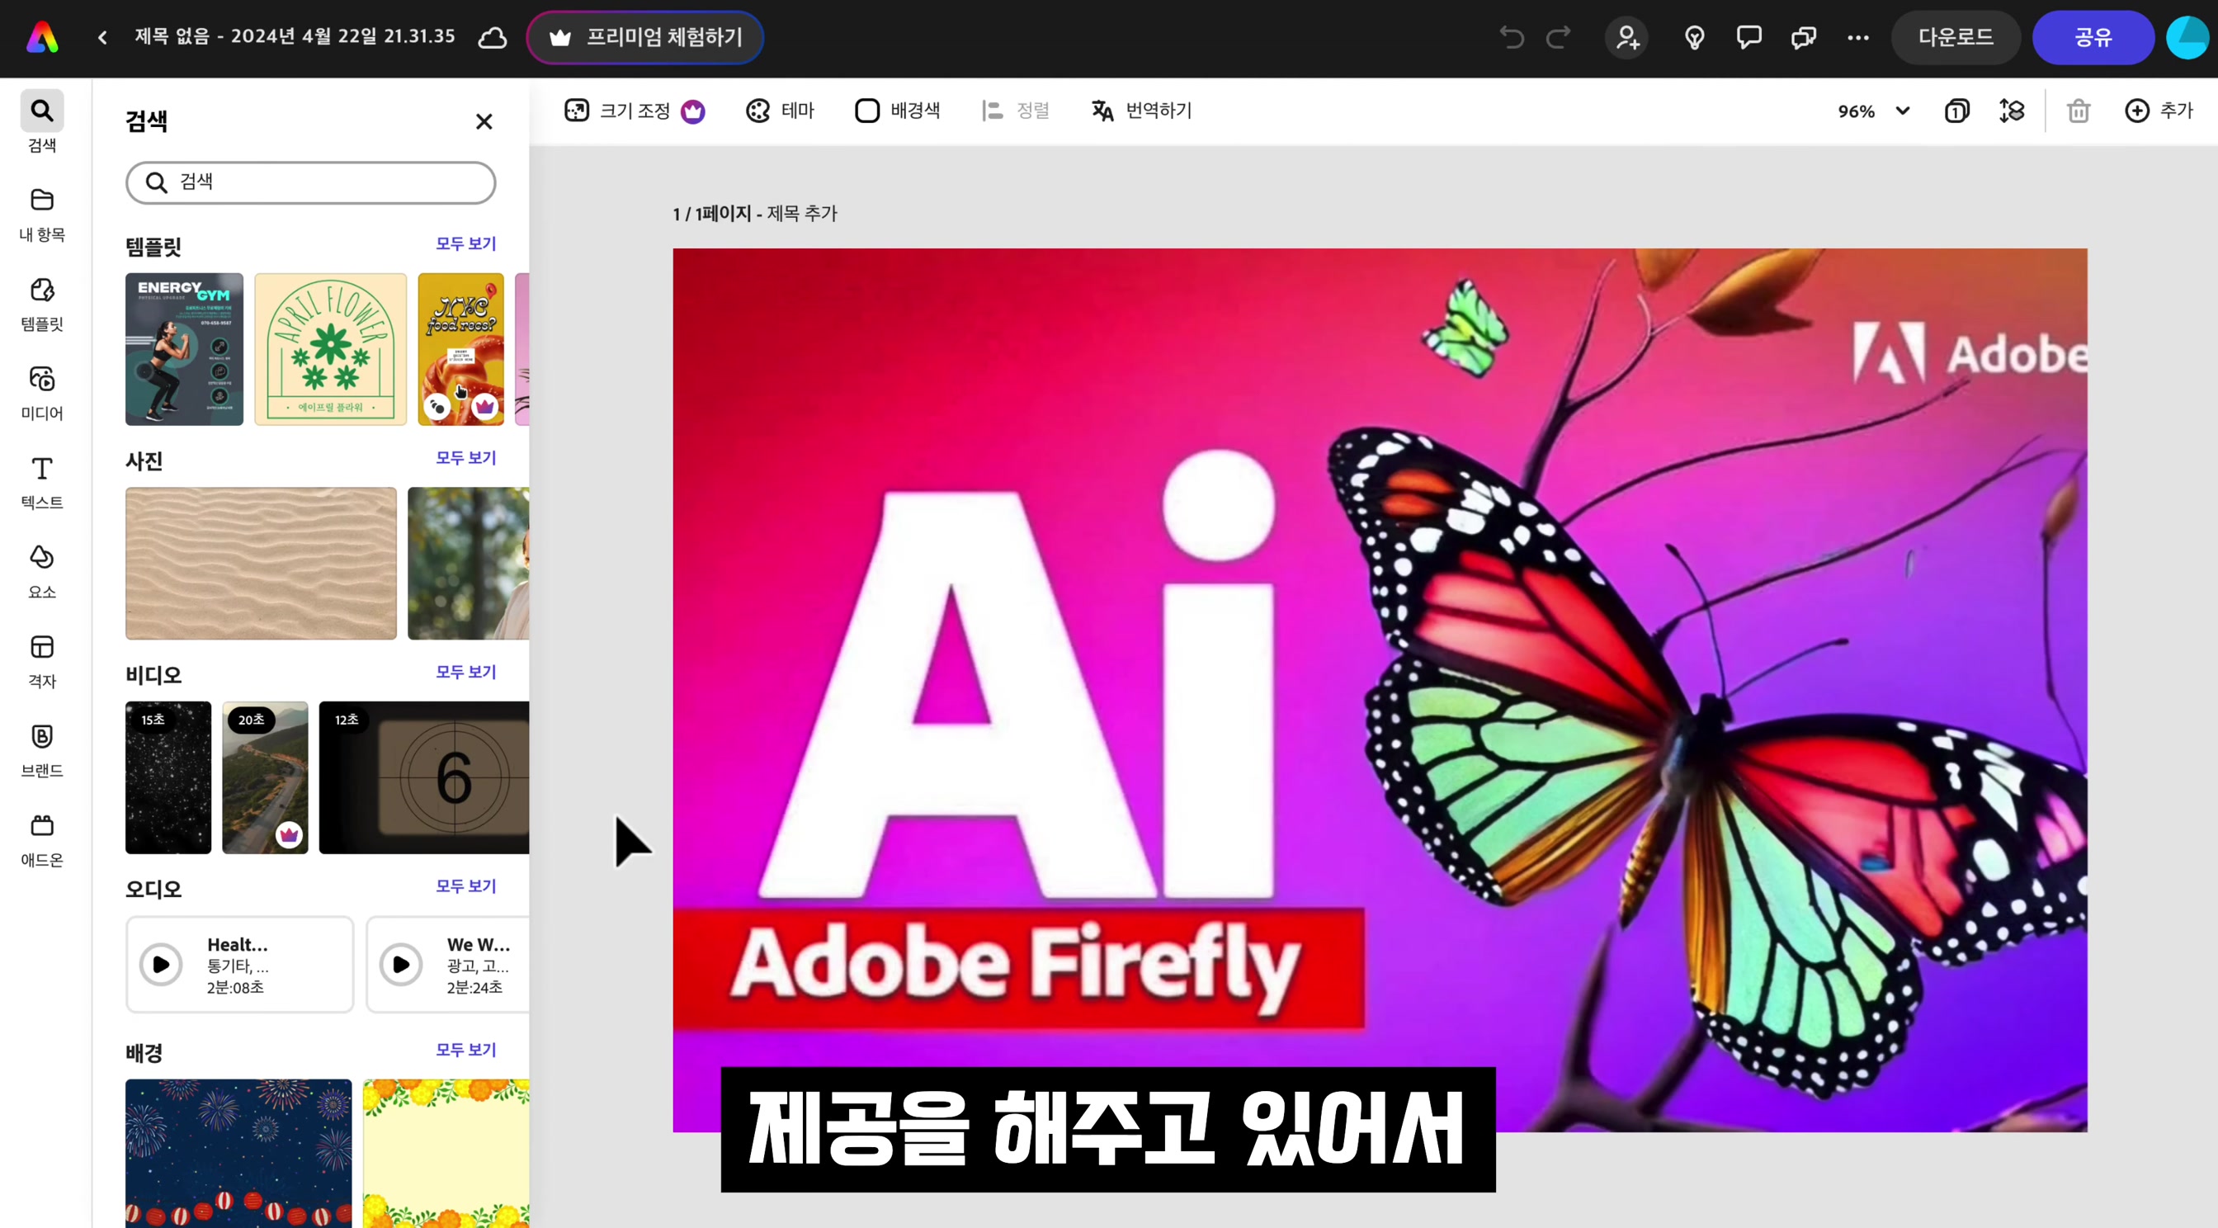Viewport: 2218px width, 1228px height.
Task: Open the layer stacking order icon
Action: [x=2012, y=111]
